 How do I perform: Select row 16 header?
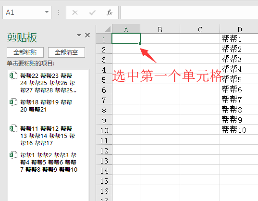[104, 190]
